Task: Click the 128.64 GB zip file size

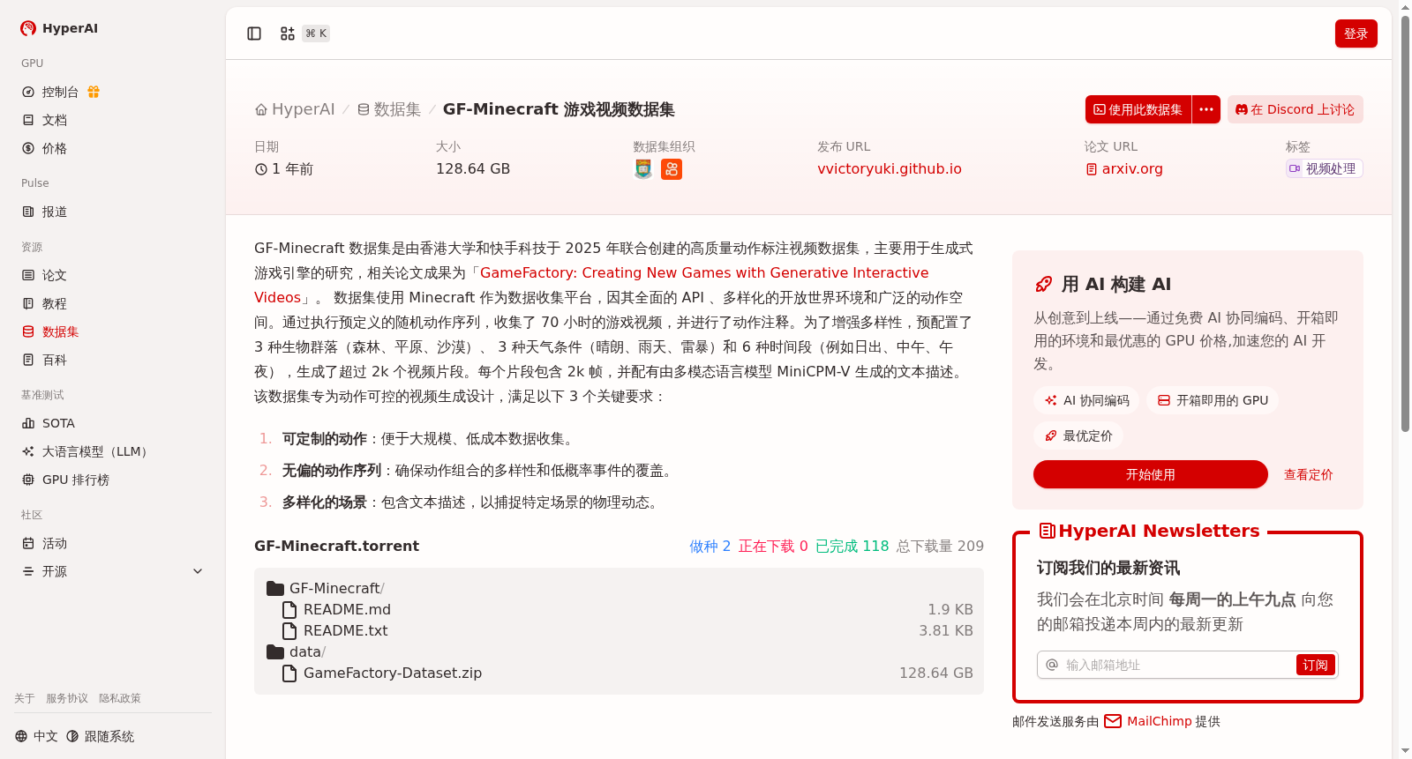Action: pyautogui.click(x=936, y=673)
